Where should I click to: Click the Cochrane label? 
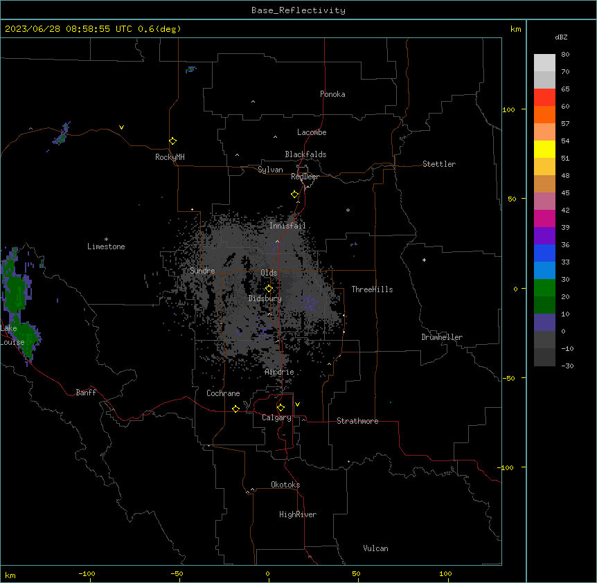tap(223, 393)
